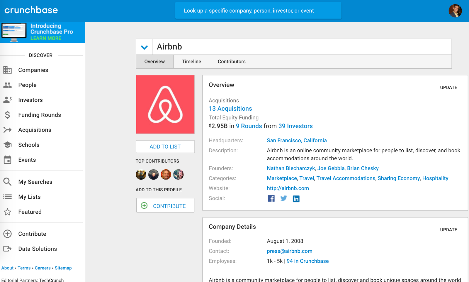Click LEARN MORE about Crunchbase Pro
Screen dimensions: 469x282
click(46, 38)
